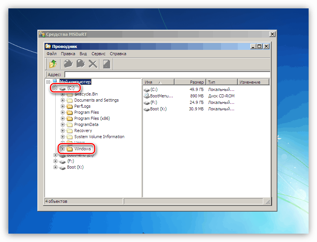Click the greyed-out Move to folder toolbar icon
The width and height of the screenshot is (317, 242).
coord(68,64)
